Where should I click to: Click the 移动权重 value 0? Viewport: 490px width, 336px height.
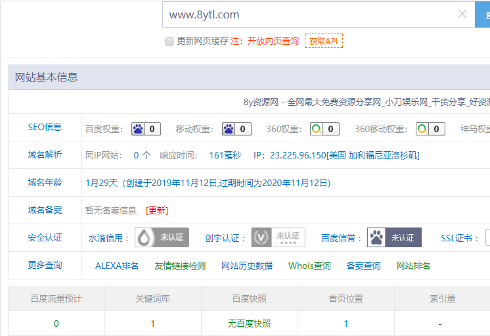pos(243,129)
